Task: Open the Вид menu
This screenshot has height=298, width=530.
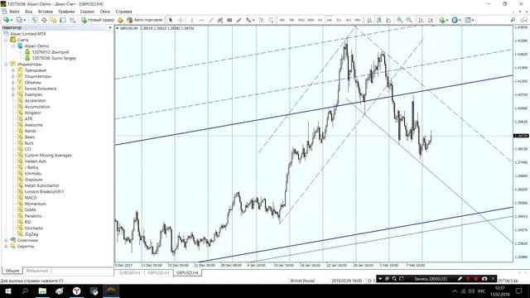Action: tap(29, 12)
